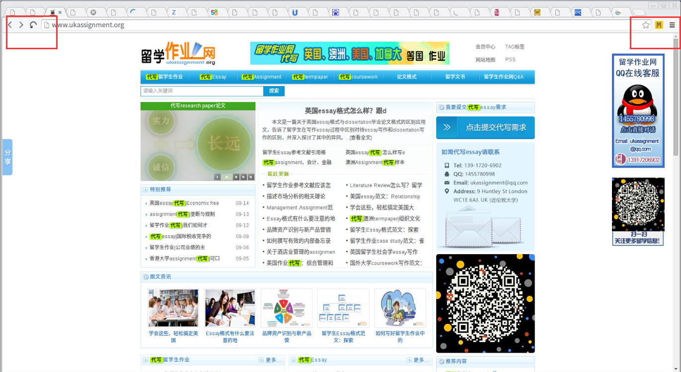Click 更多 beside 代写留学生作业 section
The height and width of the screenshot is (372, 681).
coord(270,360)
